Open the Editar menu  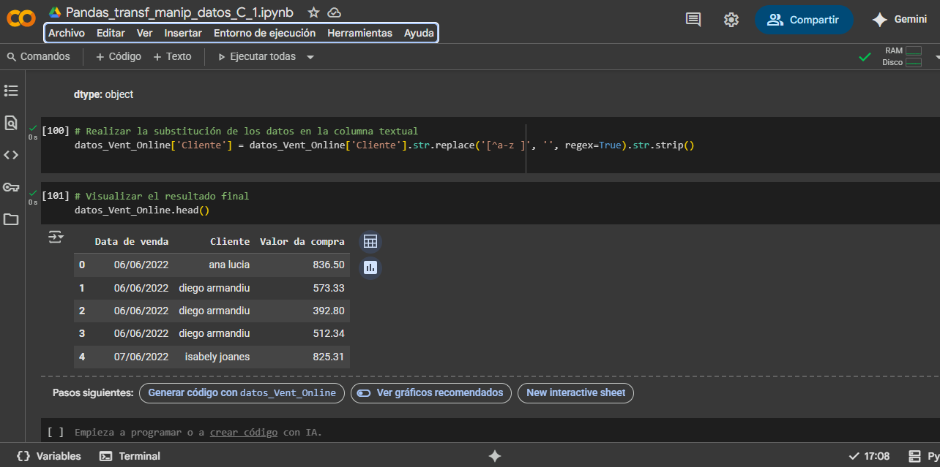point(111,33)
